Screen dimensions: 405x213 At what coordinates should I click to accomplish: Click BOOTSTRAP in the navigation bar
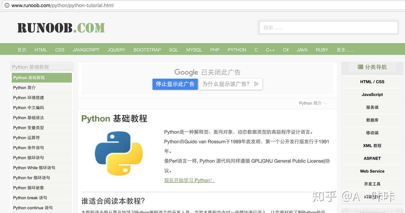coord(147,50)
